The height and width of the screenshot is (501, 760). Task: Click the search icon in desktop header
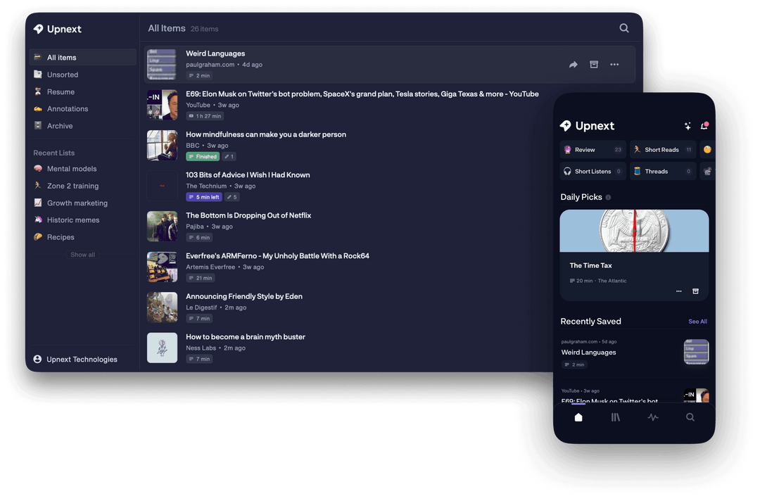[x=623, y=28]
